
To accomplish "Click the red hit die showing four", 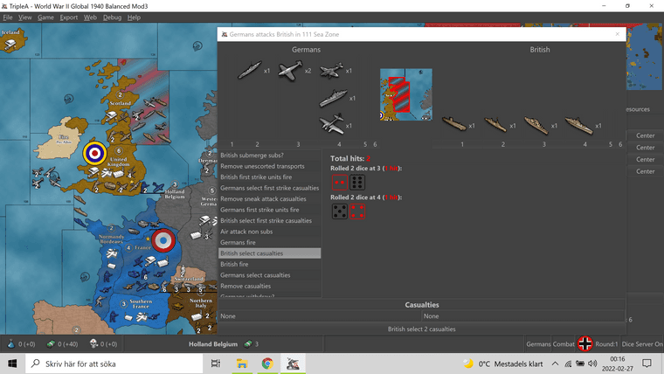I will point(356,211).
